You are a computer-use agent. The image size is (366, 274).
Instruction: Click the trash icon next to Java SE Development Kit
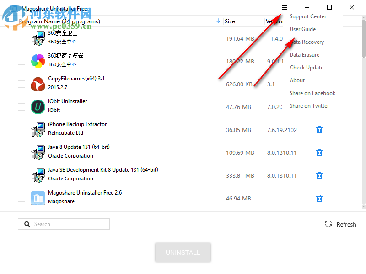coord(319,175)
